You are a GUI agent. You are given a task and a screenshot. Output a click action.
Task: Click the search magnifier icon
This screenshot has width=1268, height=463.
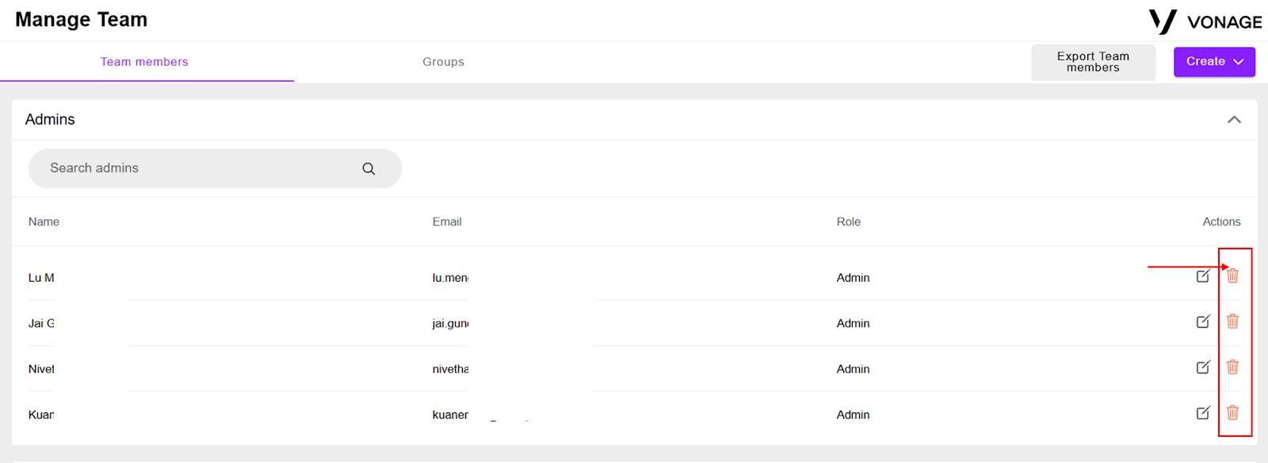pyautogui.click(x=369, y=169)
